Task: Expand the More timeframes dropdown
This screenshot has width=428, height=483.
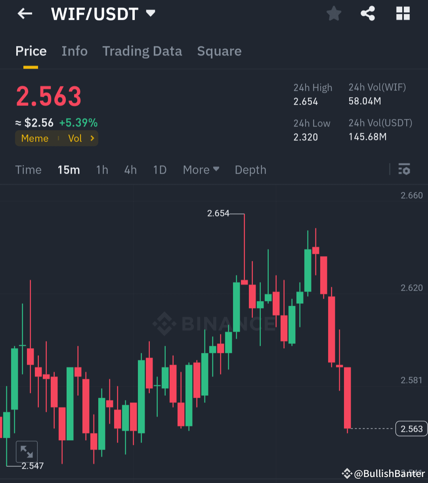Action: pos(201,169)
